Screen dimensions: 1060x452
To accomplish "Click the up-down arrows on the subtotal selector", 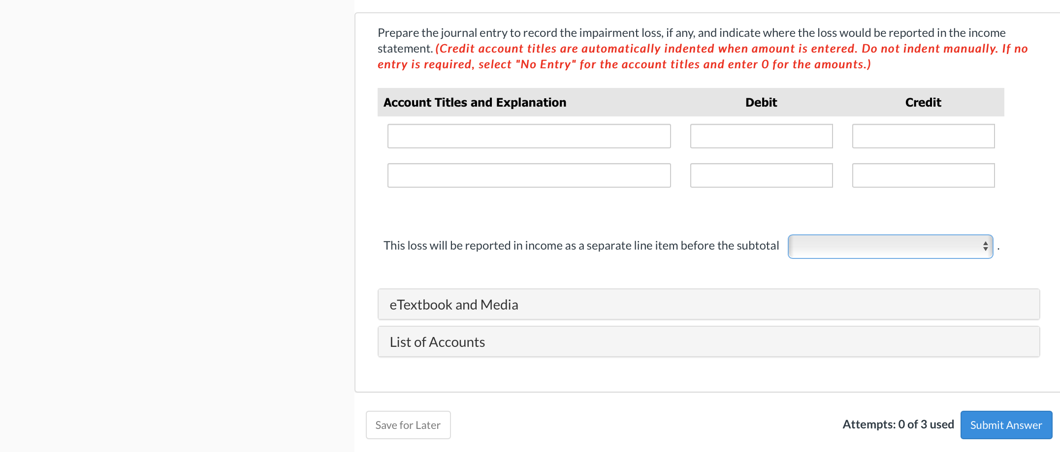I will pyautogui.click(x=985, y=247).
